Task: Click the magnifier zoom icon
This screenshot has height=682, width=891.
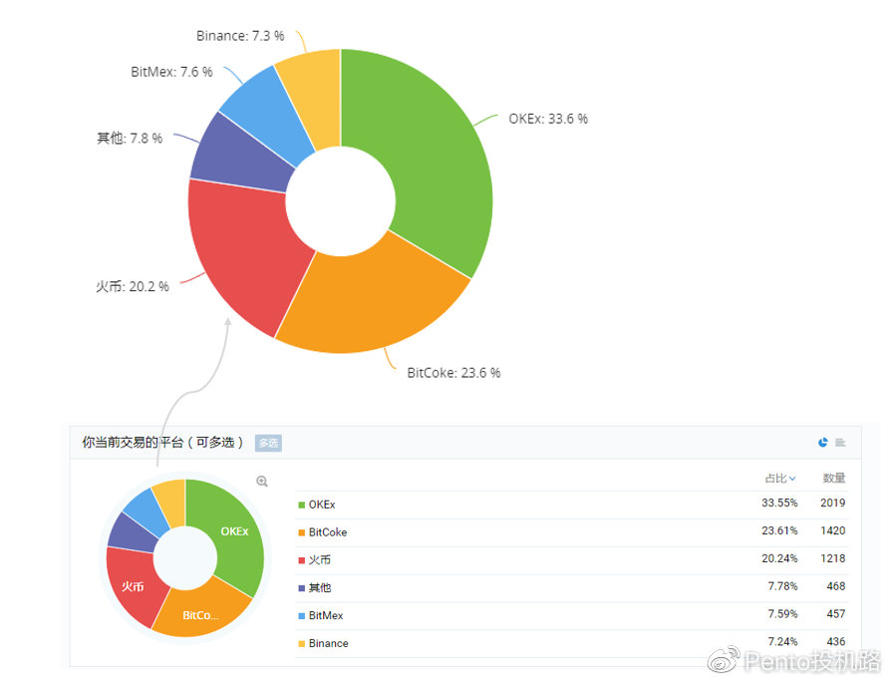Action: (262, 482)
